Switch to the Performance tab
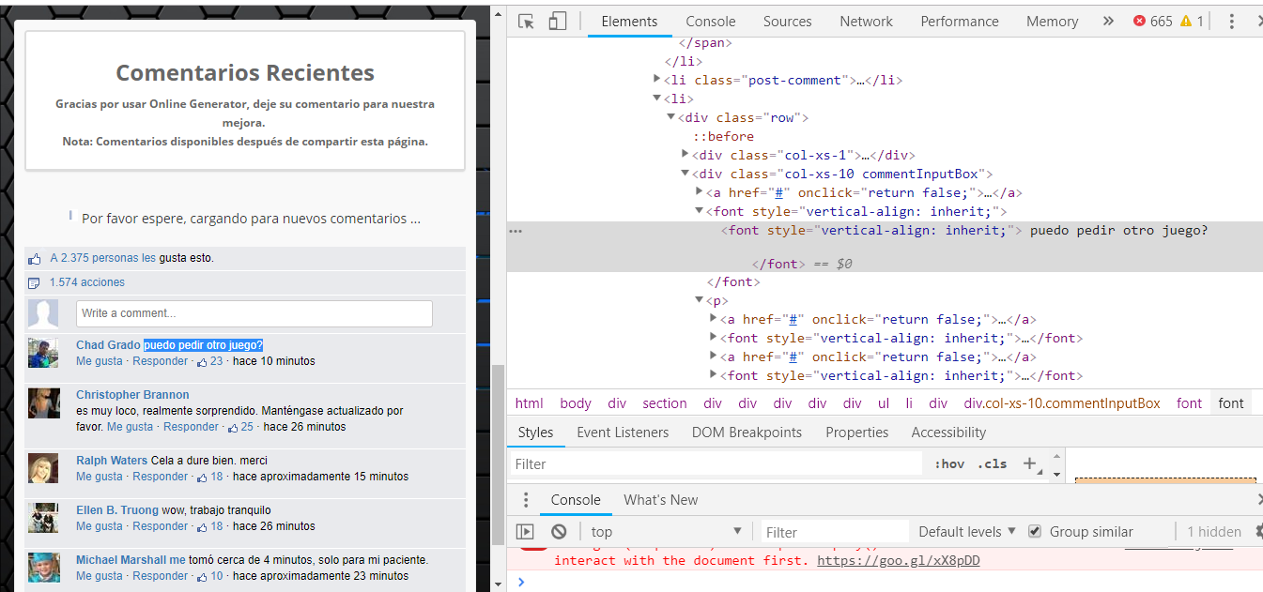 click(960, 21)
